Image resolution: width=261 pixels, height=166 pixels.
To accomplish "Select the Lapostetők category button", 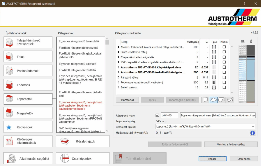I will tap(28, 99).
